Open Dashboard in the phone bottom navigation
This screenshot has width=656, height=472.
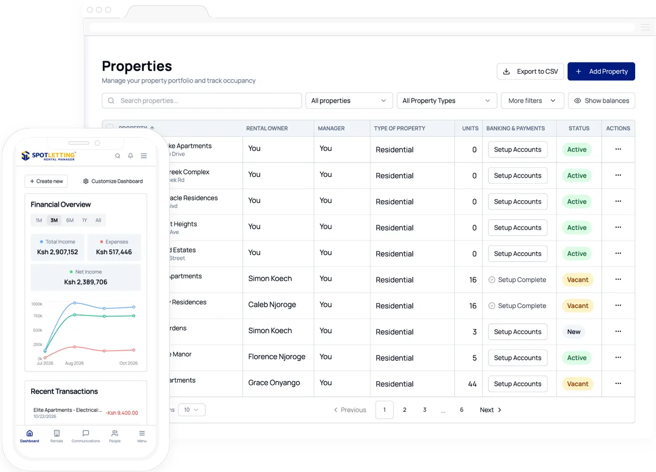click(x=30, y=436)
